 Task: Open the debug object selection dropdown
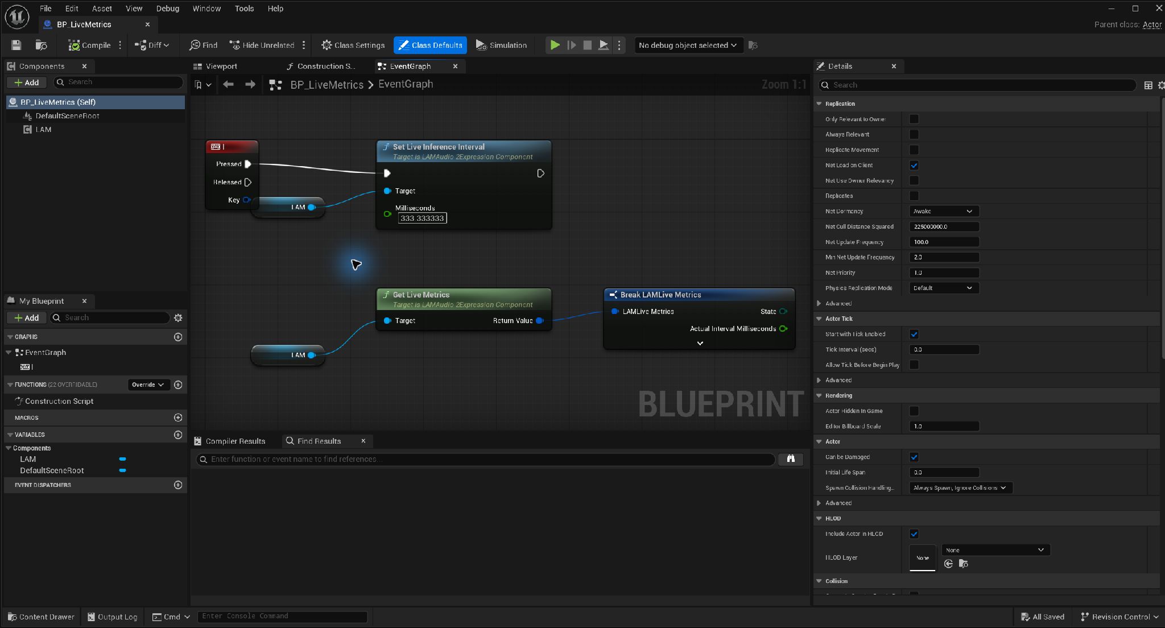pyautogui.click(x=688, y=45)
